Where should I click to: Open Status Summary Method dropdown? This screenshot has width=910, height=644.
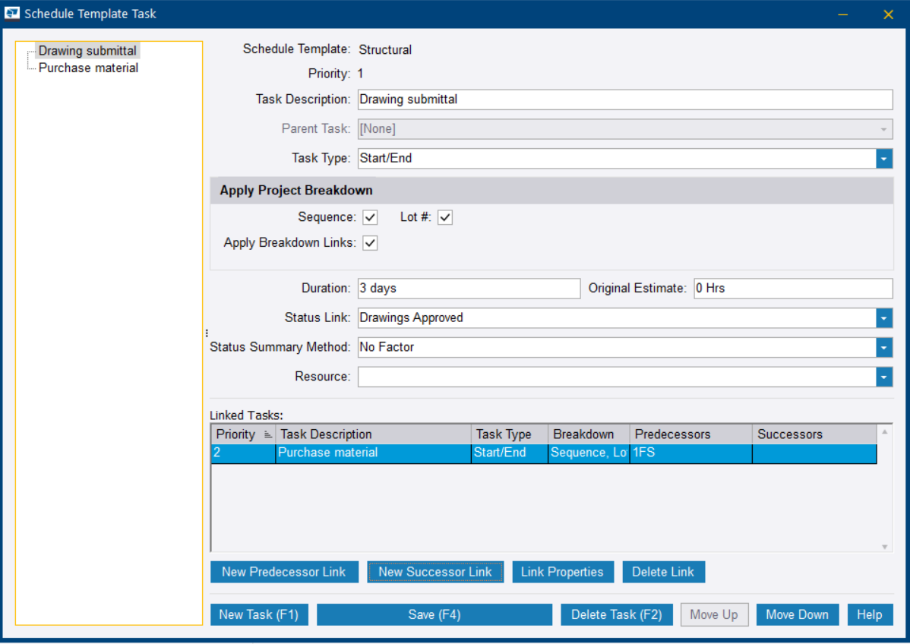pyautogui.click(x=884, y=348)
